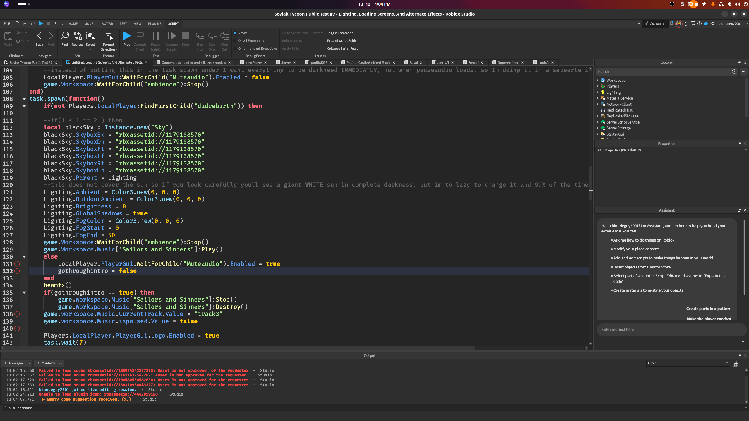This screenshot has height=421, width=749.
Task: Click 'Create parts in a pattern' suggestion
Action: click(x=709, y=309)
